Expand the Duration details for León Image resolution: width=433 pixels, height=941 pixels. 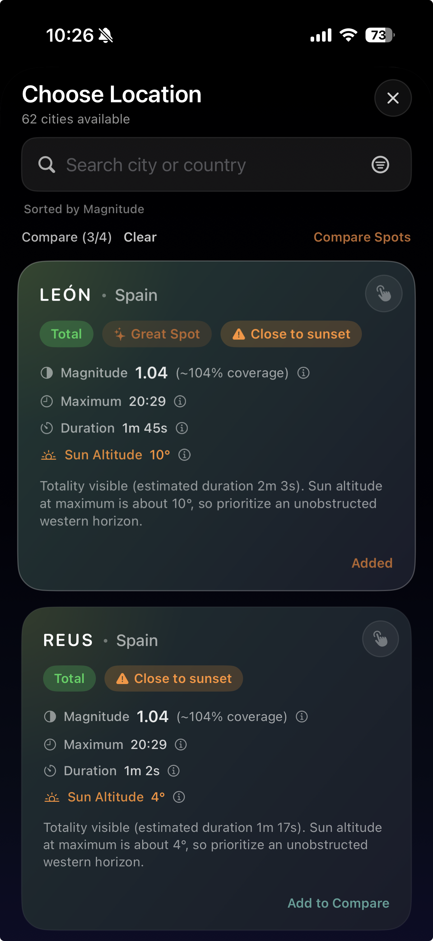[182, 428]
